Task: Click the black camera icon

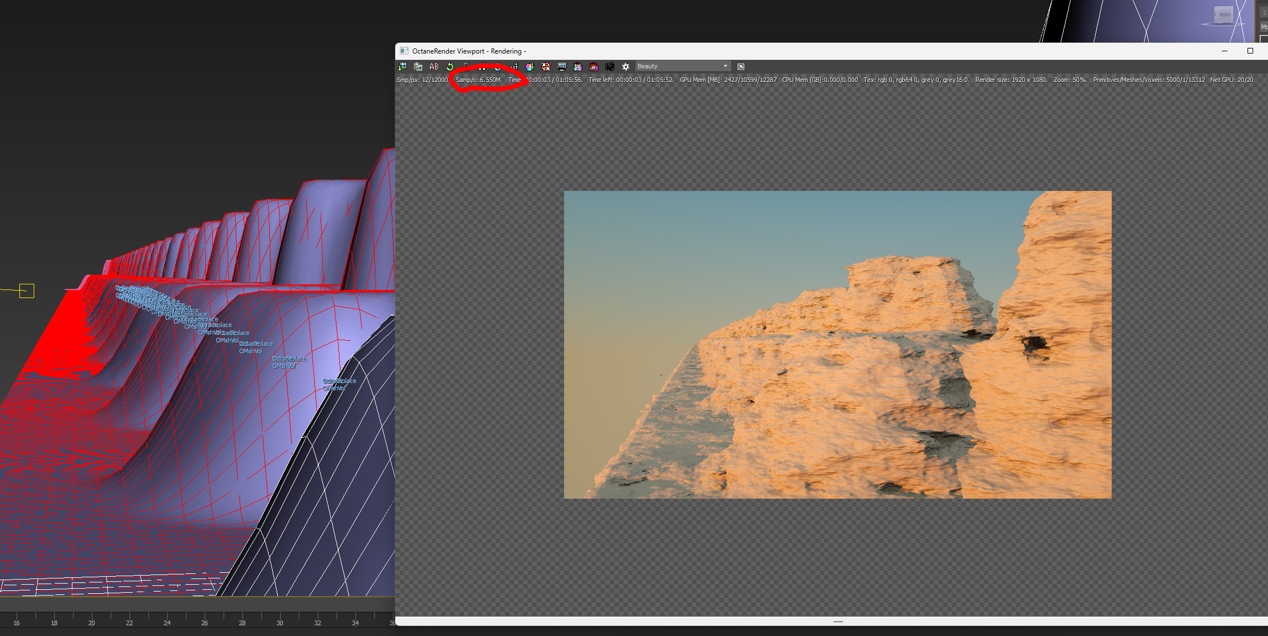Action: 610,67
